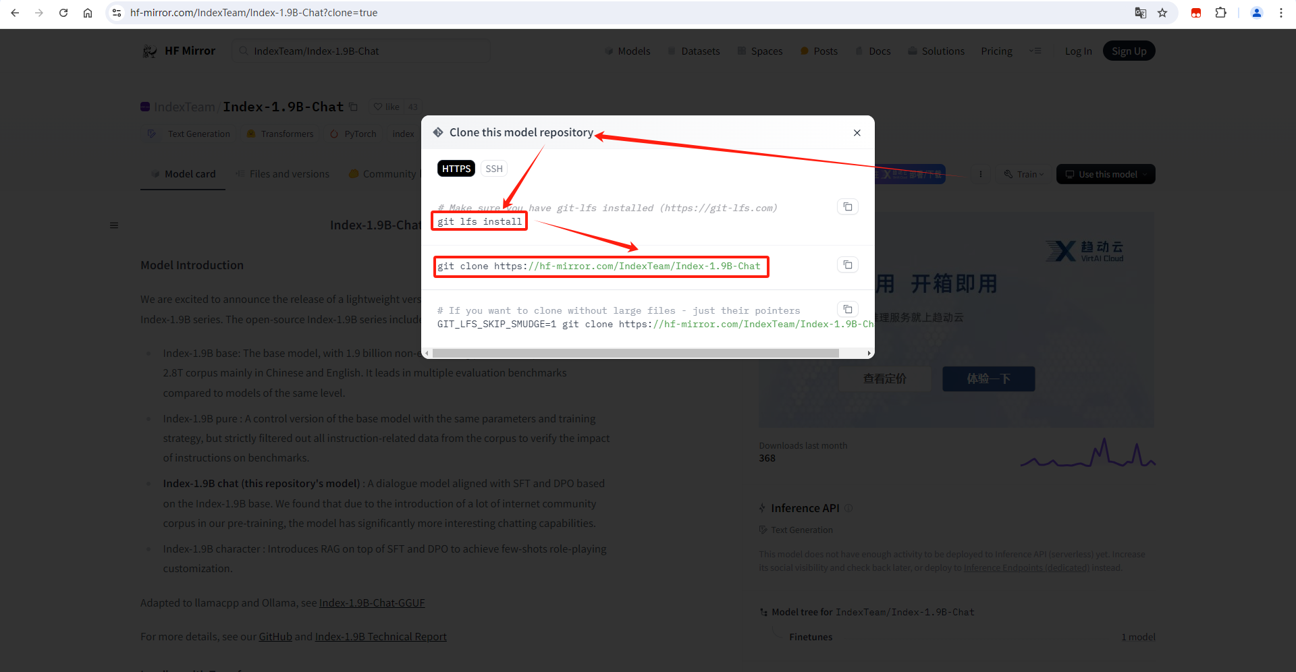1296x672 pixels.
Task: Open Datasets in navigation
Action: [694, 51]
